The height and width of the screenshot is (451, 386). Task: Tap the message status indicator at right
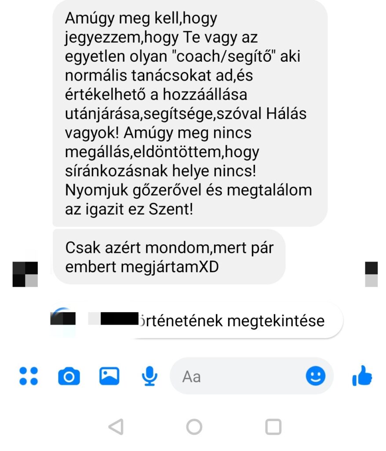pos(371,274)
